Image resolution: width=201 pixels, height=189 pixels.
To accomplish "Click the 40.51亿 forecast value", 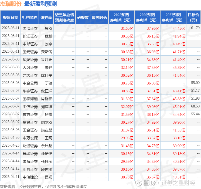I will pos(179,177).
